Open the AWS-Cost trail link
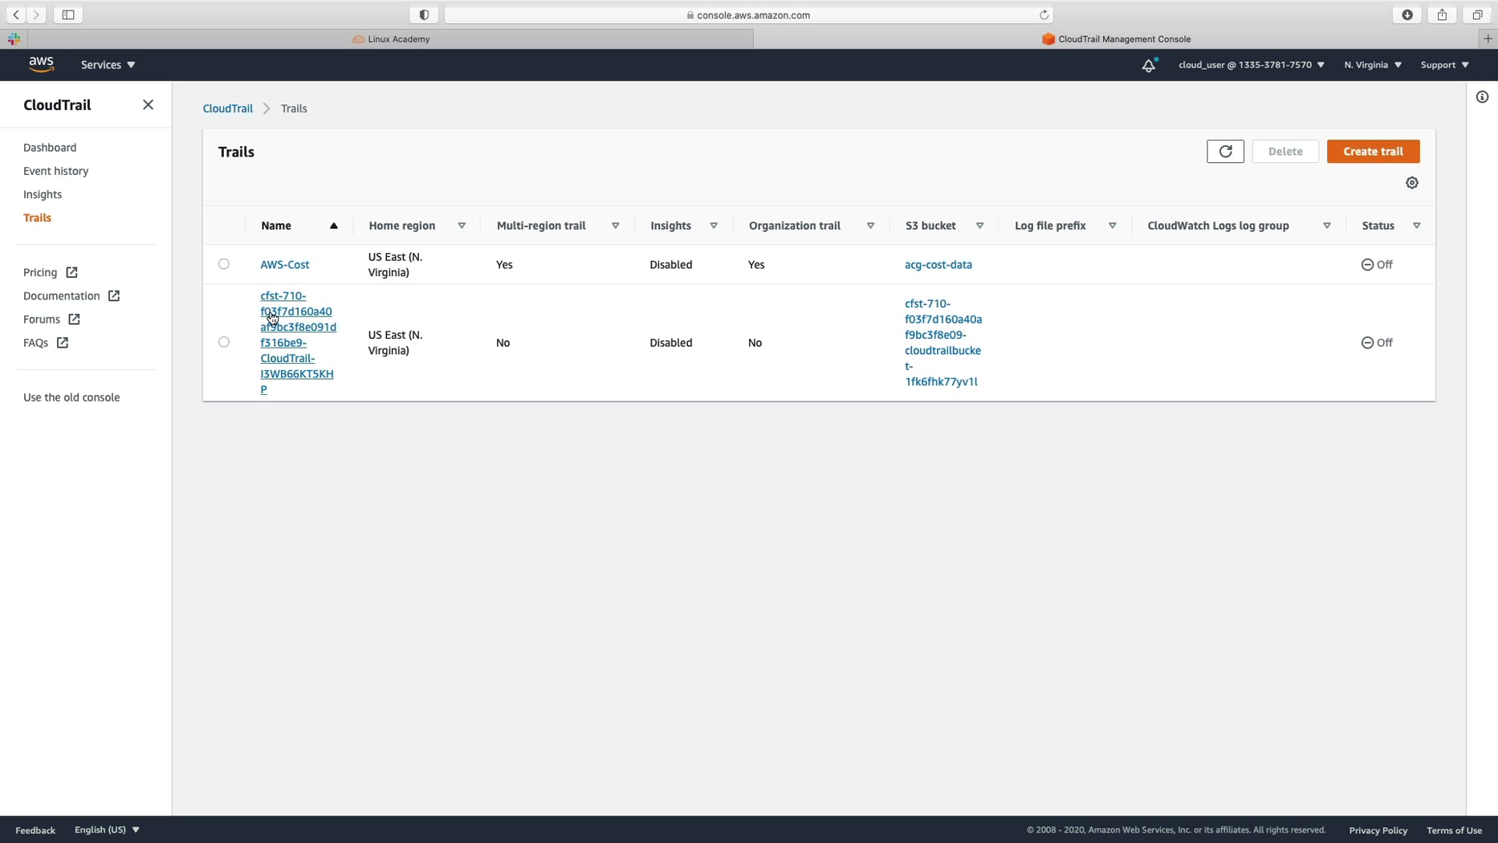This screenshot has height=843, width=1498. tap(285, 264)
